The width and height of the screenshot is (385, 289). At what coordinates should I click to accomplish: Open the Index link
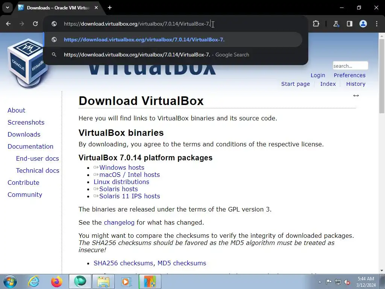tap(328, 84)
